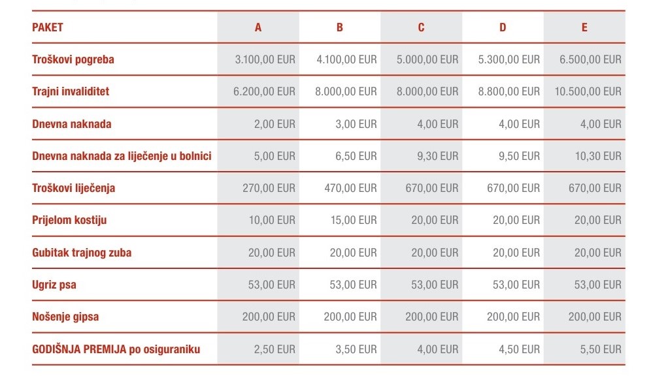Click the Troškovi pogreba row label
The image size is (651, 378).
coord(73,59)
